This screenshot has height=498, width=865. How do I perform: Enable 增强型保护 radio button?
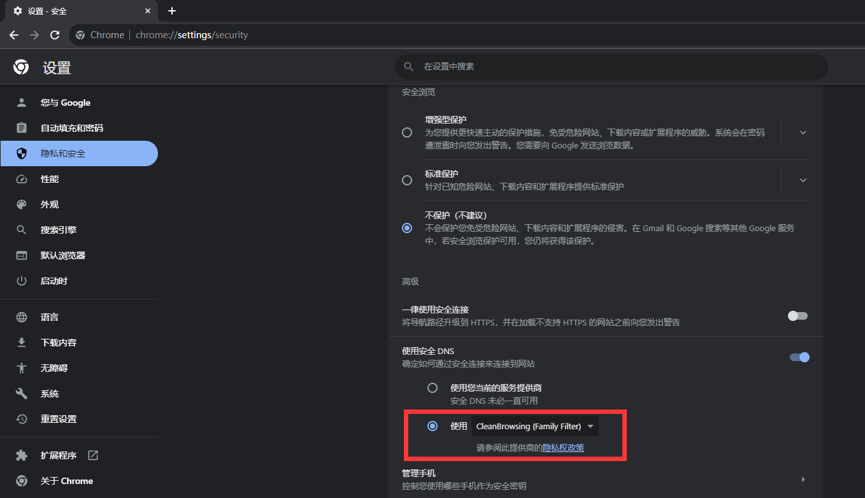click(407, 132)
